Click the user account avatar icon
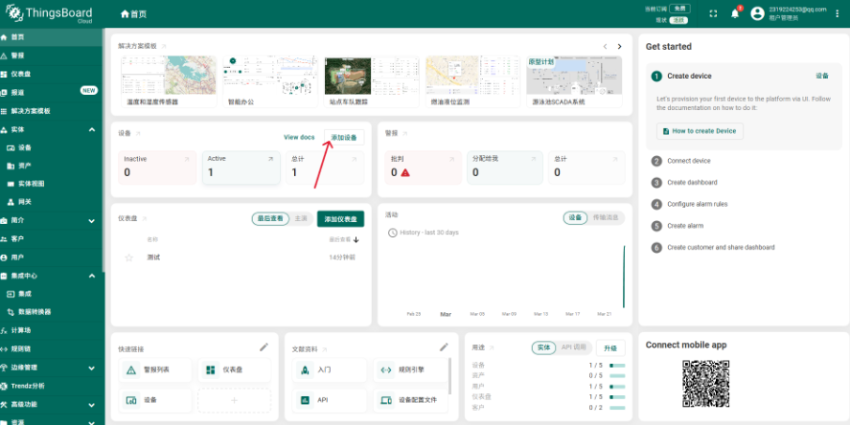Viewport: 850px width, 425px height. (758, 13)
